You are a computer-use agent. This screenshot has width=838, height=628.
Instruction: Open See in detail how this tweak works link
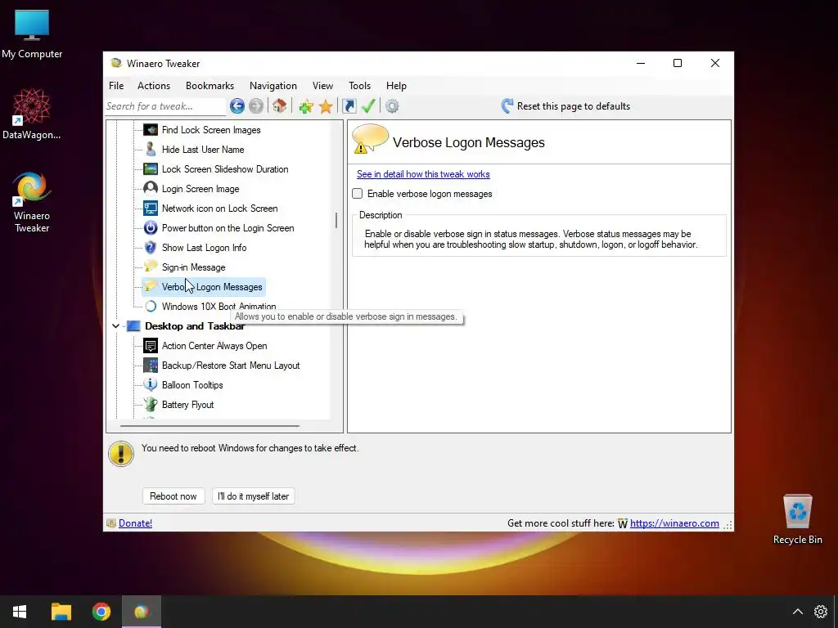pos(423,174)
